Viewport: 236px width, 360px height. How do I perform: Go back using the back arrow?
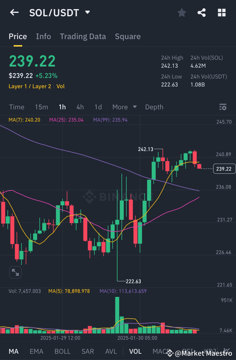[x=14, y=13]
